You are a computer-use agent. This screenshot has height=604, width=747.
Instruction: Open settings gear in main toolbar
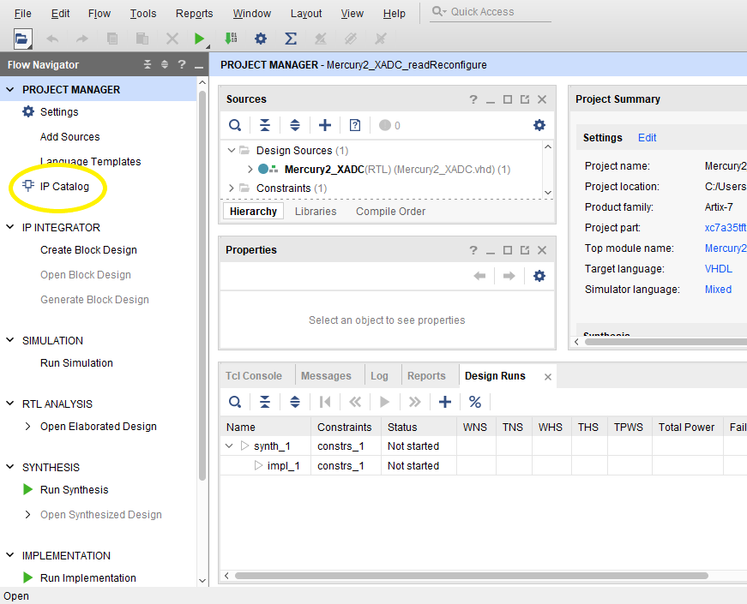coord(261,39)
